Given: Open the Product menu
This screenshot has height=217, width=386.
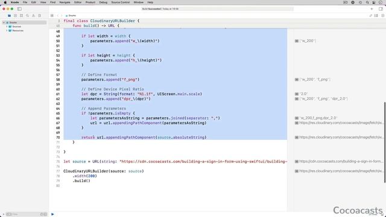Looking at the screenshot, I should 90,2.
